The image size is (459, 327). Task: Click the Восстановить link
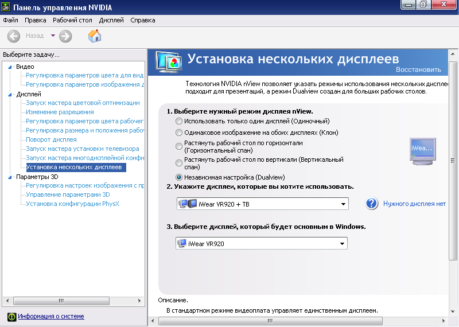tap(418, 69)
